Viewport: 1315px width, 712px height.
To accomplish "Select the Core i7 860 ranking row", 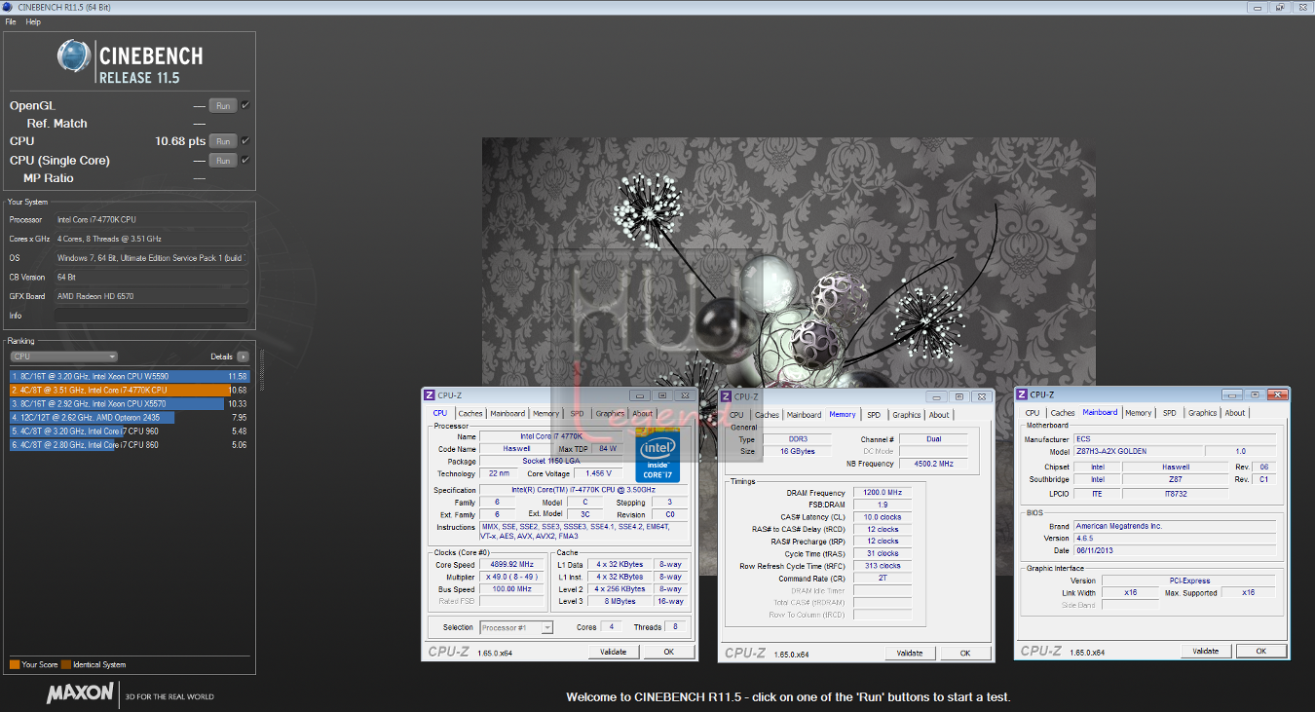I will (130, 444).
